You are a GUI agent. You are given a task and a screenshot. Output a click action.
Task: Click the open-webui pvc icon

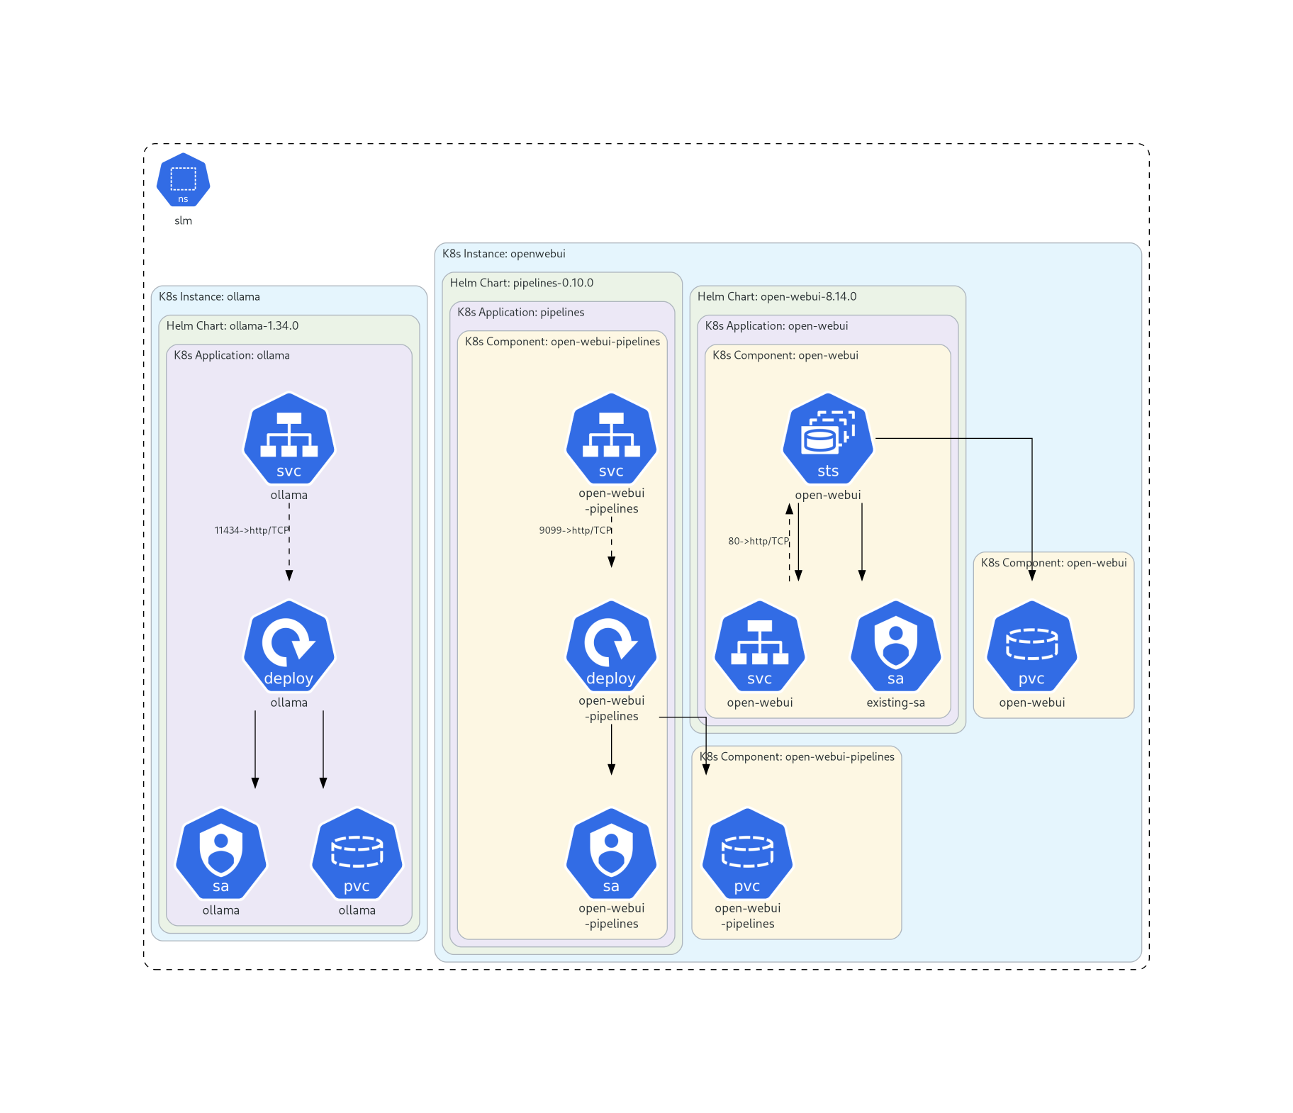(x=1031, y=647)
